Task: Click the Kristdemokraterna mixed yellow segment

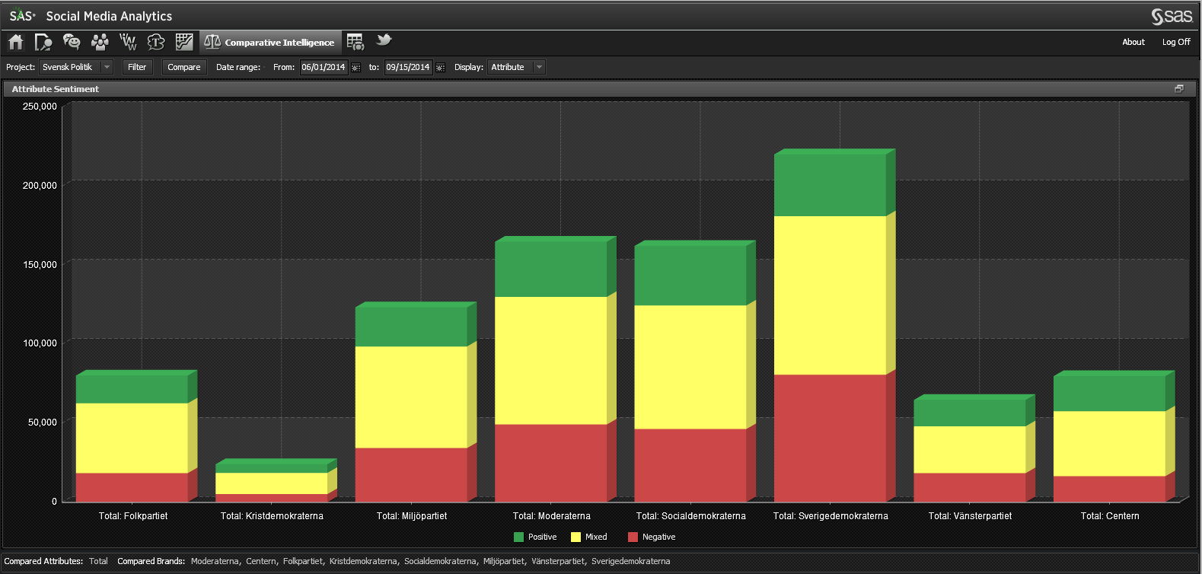Action: point(271,483)
